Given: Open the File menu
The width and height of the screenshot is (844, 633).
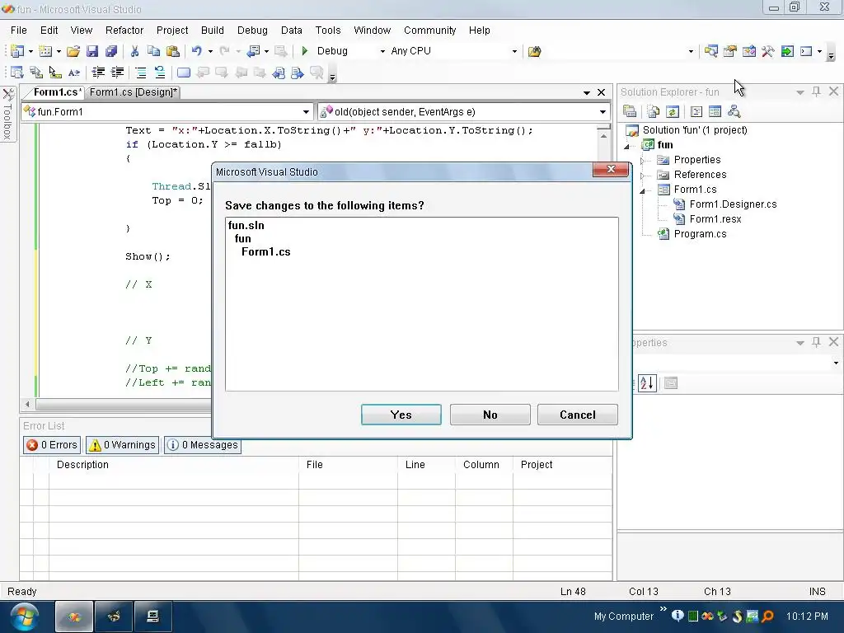Looking at the screenshot, I should pos(18,30).
